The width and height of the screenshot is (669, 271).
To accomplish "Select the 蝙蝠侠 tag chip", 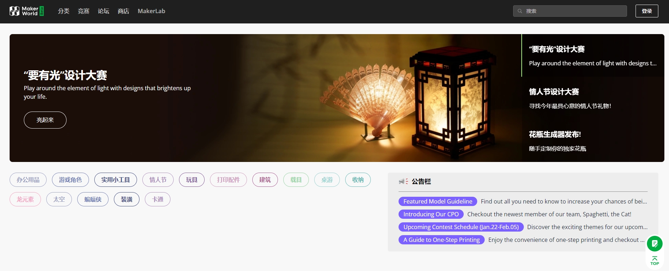I will [x=93, y=199].
